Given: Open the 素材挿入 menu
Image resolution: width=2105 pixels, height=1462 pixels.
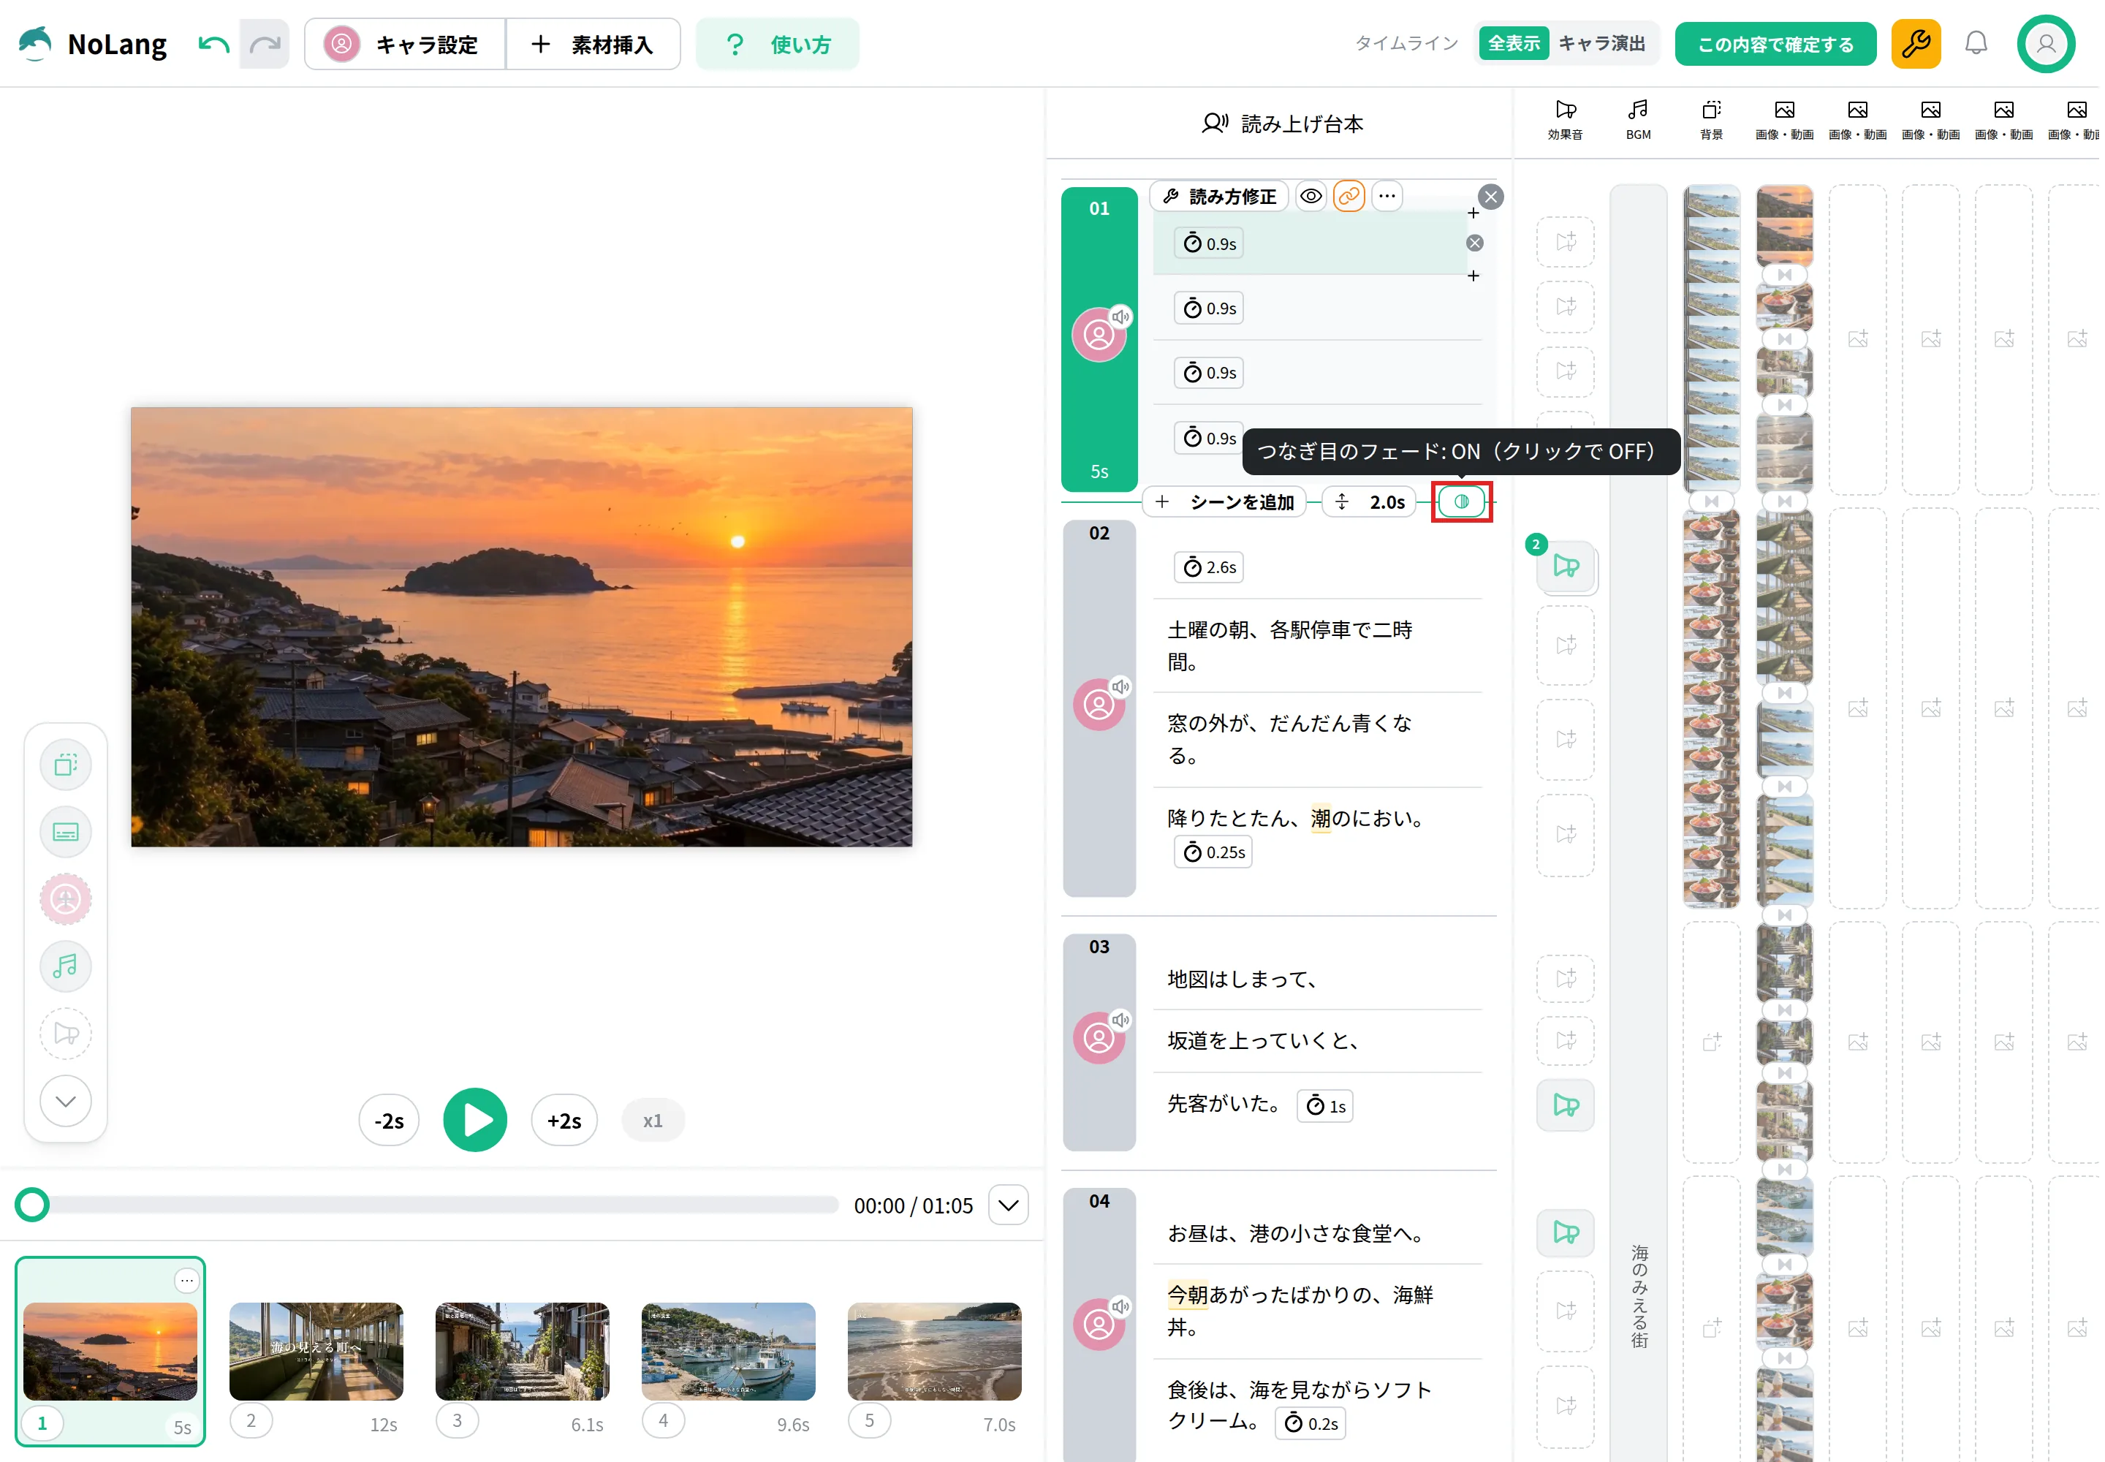Looking at the screenshot, I should [x=593, y=44].
